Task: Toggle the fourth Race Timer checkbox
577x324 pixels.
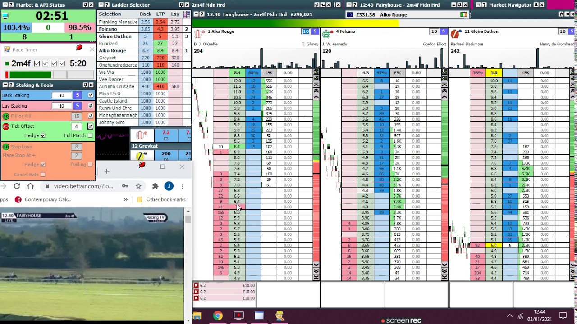Action: point(62,63)
